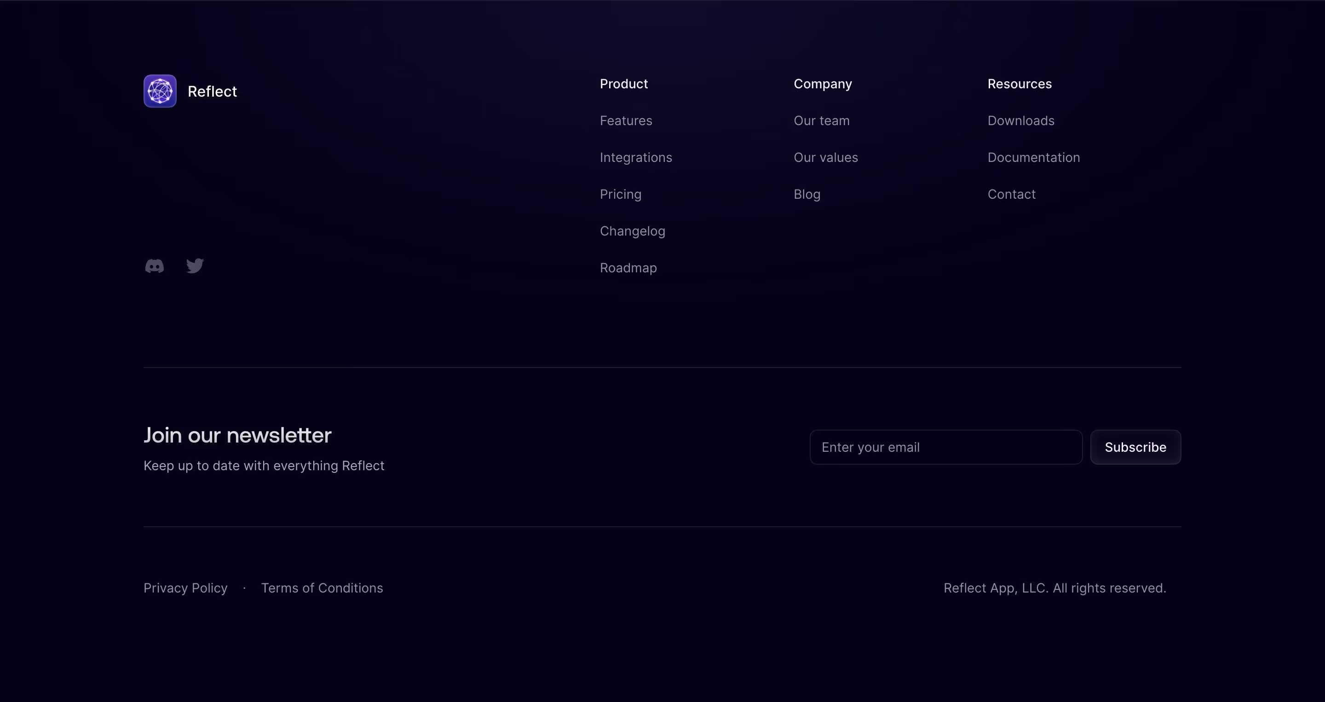Click the Reflect logo icon
This screenshot has height=702, width=1325.
click(x=160, y=91)
